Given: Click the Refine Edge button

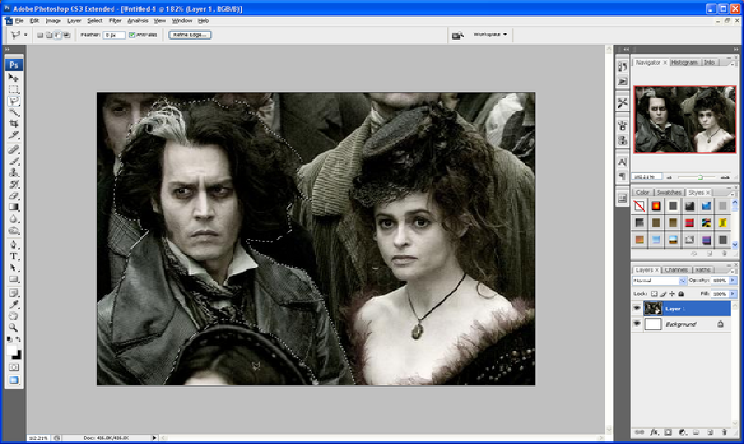Looking at the screenshot, I should click(190, 34).
